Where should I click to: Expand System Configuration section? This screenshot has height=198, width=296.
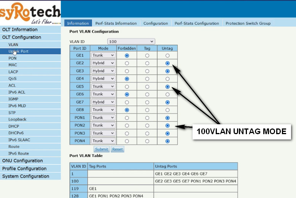25,176
